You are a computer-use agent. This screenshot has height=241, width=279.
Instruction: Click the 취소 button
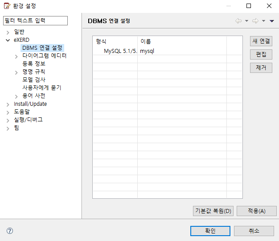254,231
